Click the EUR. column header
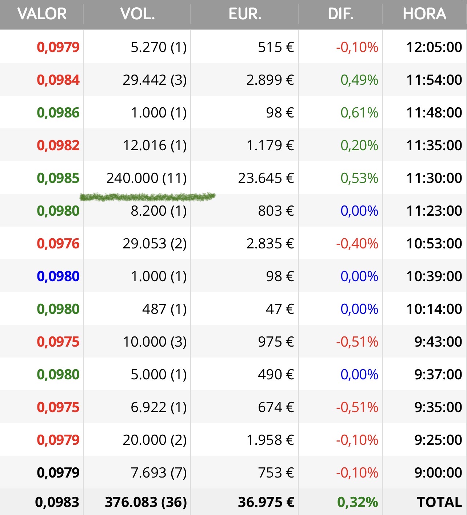The height and width of the screenshot is (515, 467). point(245,14)
